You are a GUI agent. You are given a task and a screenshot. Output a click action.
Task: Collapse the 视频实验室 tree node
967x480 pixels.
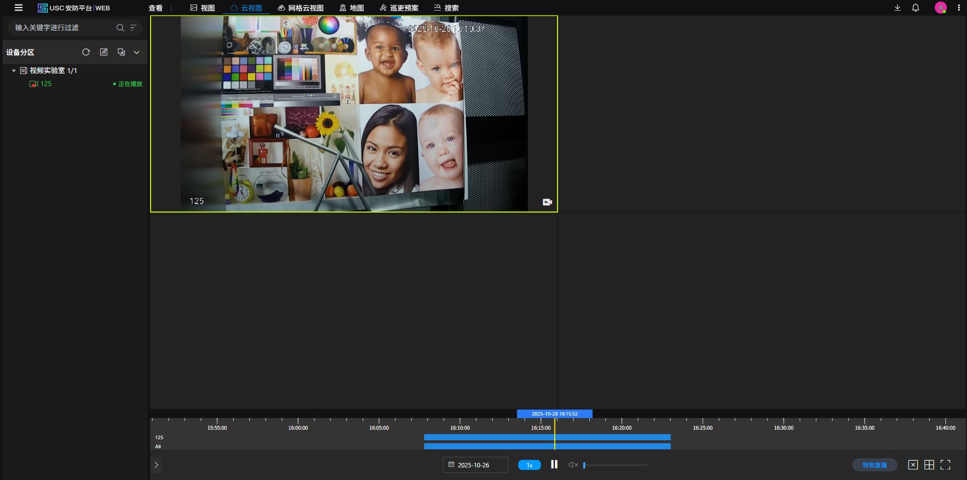(14, 71)
